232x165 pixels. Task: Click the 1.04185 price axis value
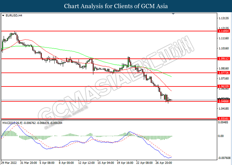point(224,109)
